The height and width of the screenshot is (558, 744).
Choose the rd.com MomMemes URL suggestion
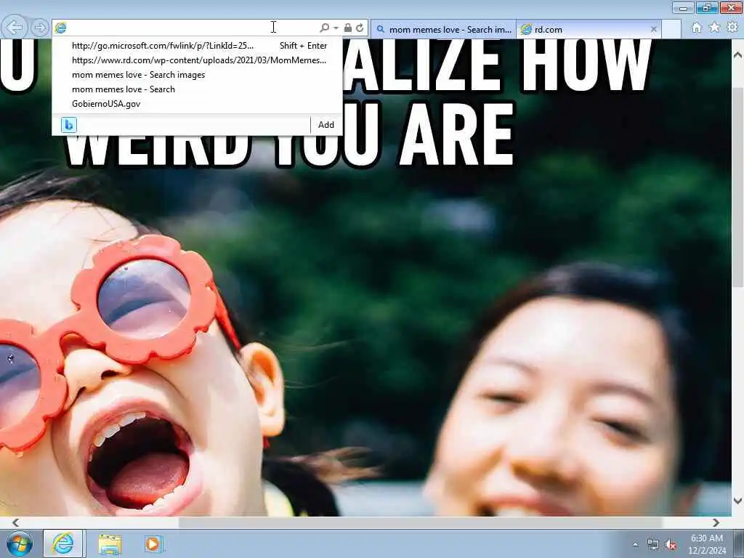tap(197, 60)
